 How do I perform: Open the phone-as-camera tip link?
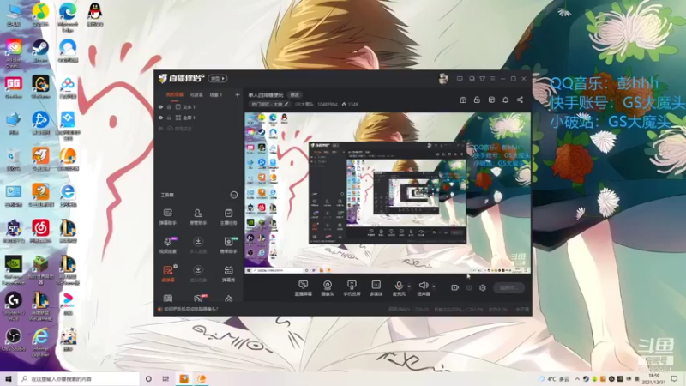[190, 309]
